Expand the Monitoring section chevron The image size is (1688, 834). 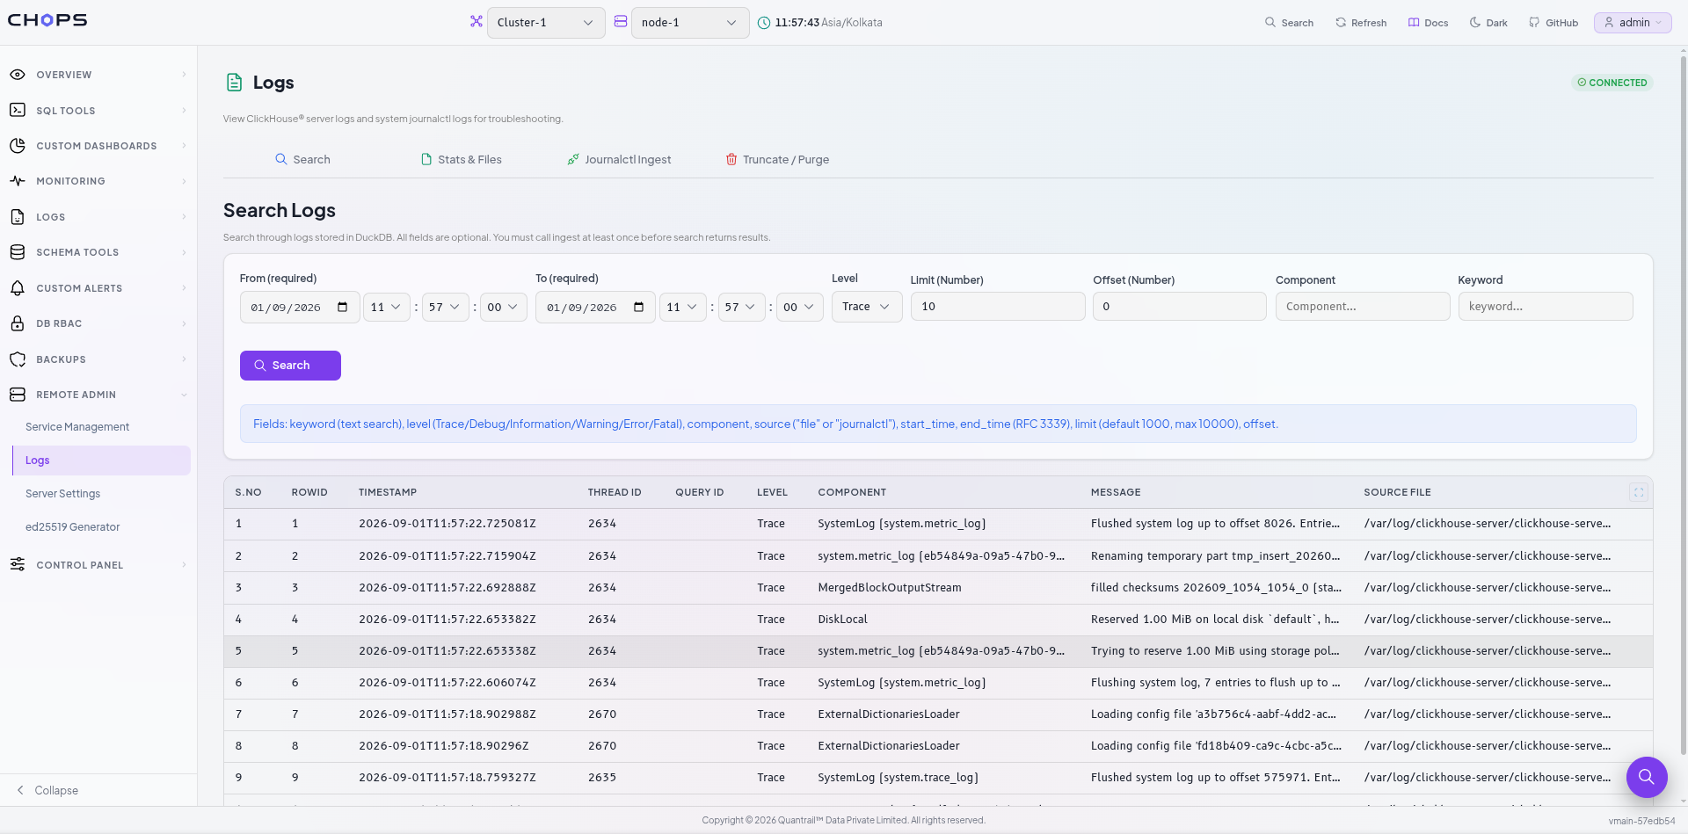[x=184, y=181]
